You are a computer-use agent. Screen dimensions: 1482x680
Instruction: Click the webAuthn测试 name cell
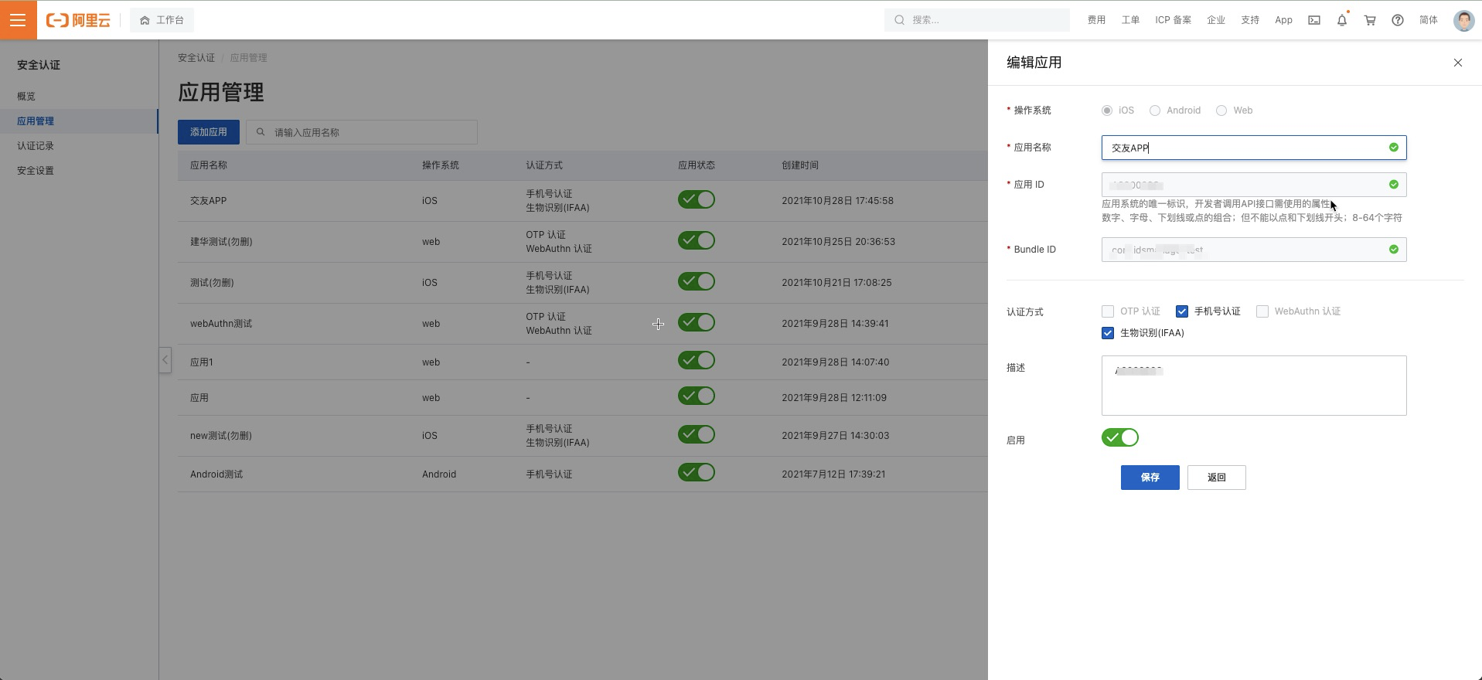pyautogui.click(x=221, y=324)
